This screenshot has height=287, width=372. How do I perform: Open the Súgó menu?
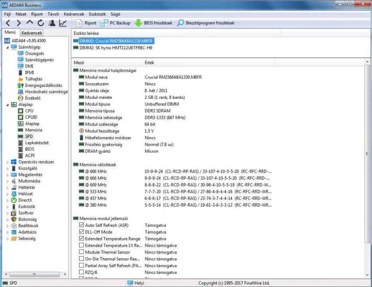point(115,14)
